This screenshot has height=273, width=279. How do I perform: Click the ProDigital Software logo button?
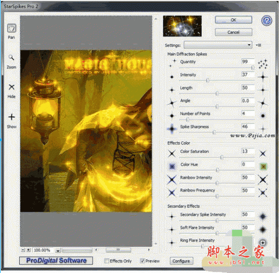pyautogui.click(x=56, y=260)
